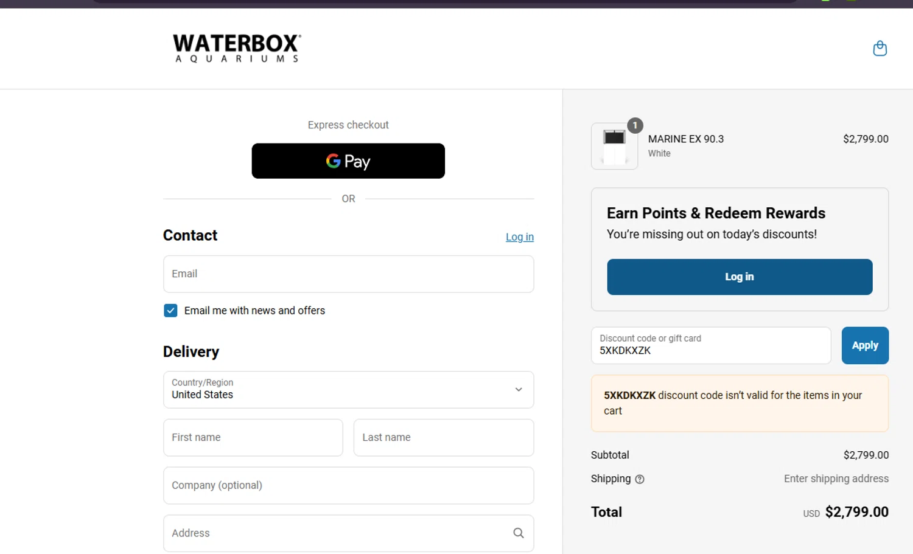Click the Address input field

(348, 533)
